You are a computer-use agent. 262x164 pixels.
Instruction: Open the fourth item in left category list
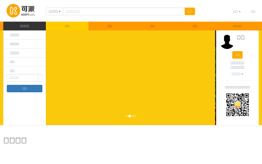[24, 62]
